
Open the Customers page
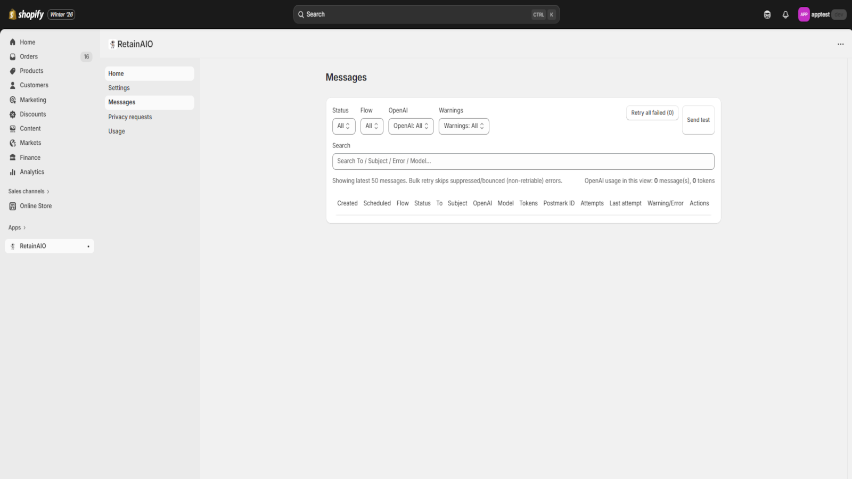34,85
